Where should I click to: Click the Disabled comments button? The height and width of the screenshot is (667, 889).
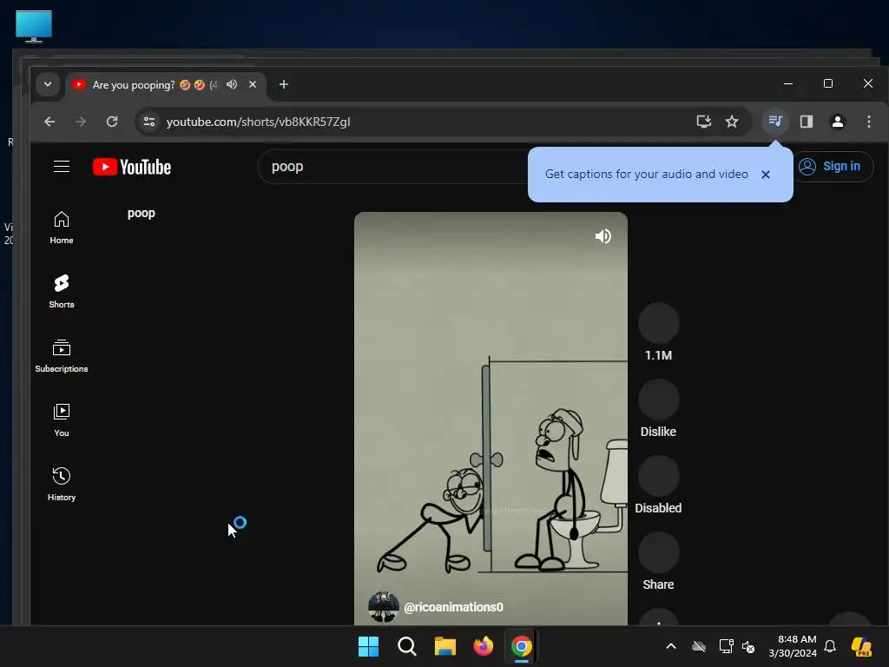tap(658, 477)
